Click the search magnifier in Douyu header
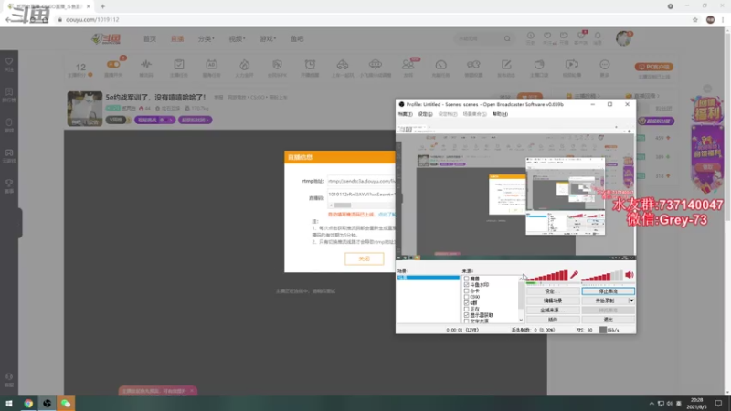 point(507,38)
